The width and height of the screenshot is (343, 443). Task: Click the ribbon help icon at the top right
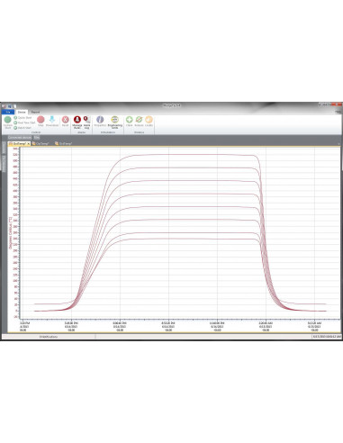pyautogui.click(x=338, y=112)
